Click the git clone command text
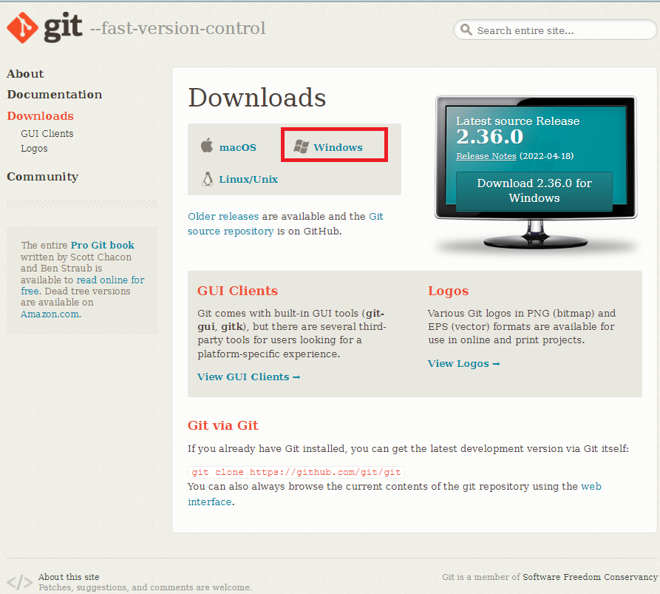The height and width of the screenshot is (594, 660). 296,472
